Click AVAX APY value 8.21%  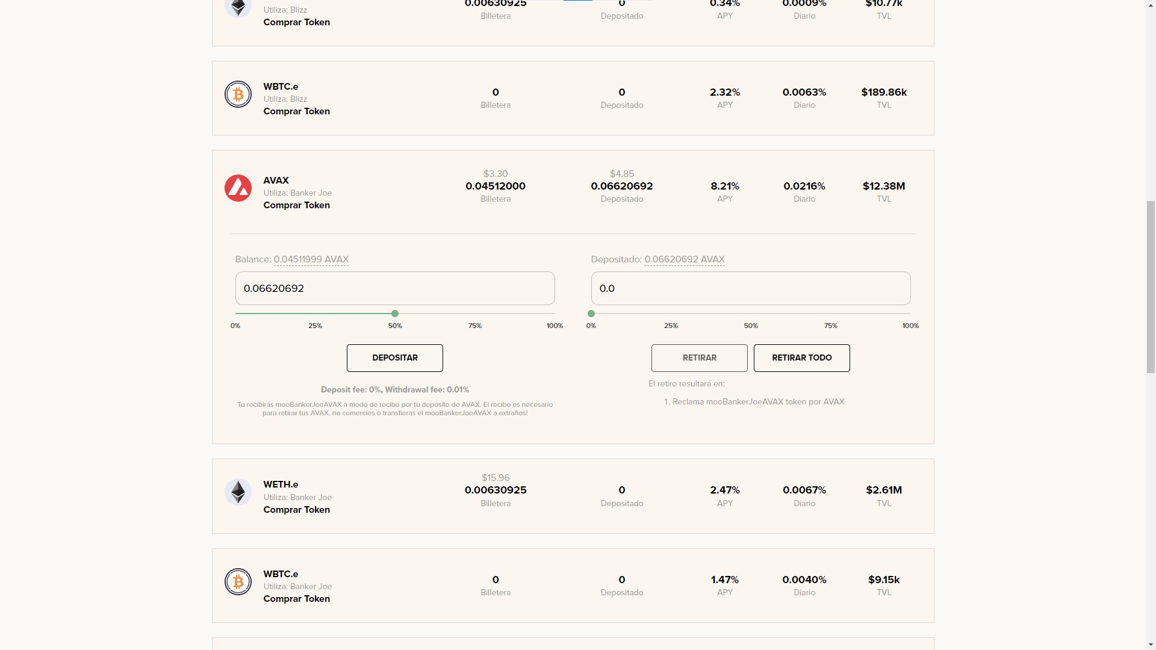[x=725, y=187]
